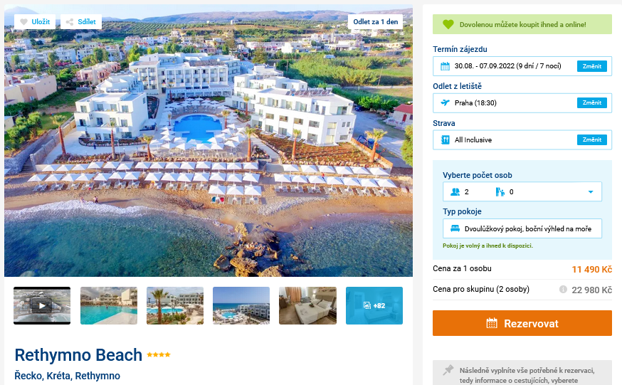Change the trip date with Změnit
The width and height of the screenshot is (622, 385).
[x=592, y=66]
